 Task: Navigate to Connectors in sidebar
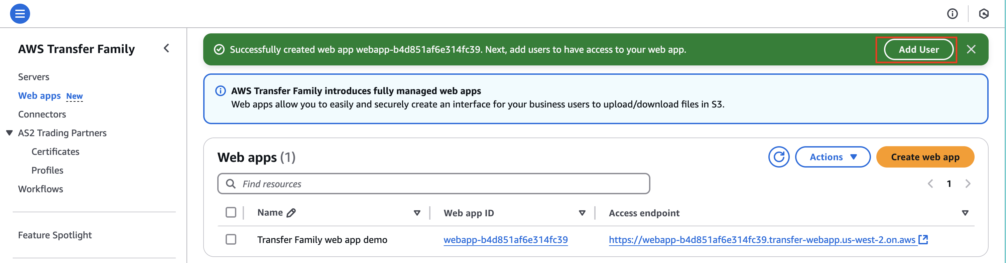[42, 114]
